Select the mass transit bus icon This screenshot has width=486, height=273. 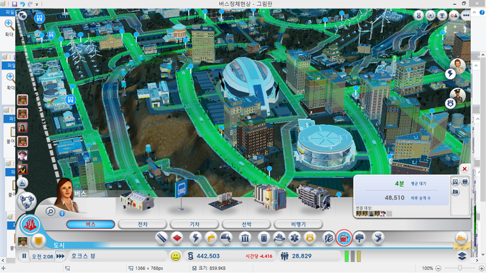[x=344, y=238]
